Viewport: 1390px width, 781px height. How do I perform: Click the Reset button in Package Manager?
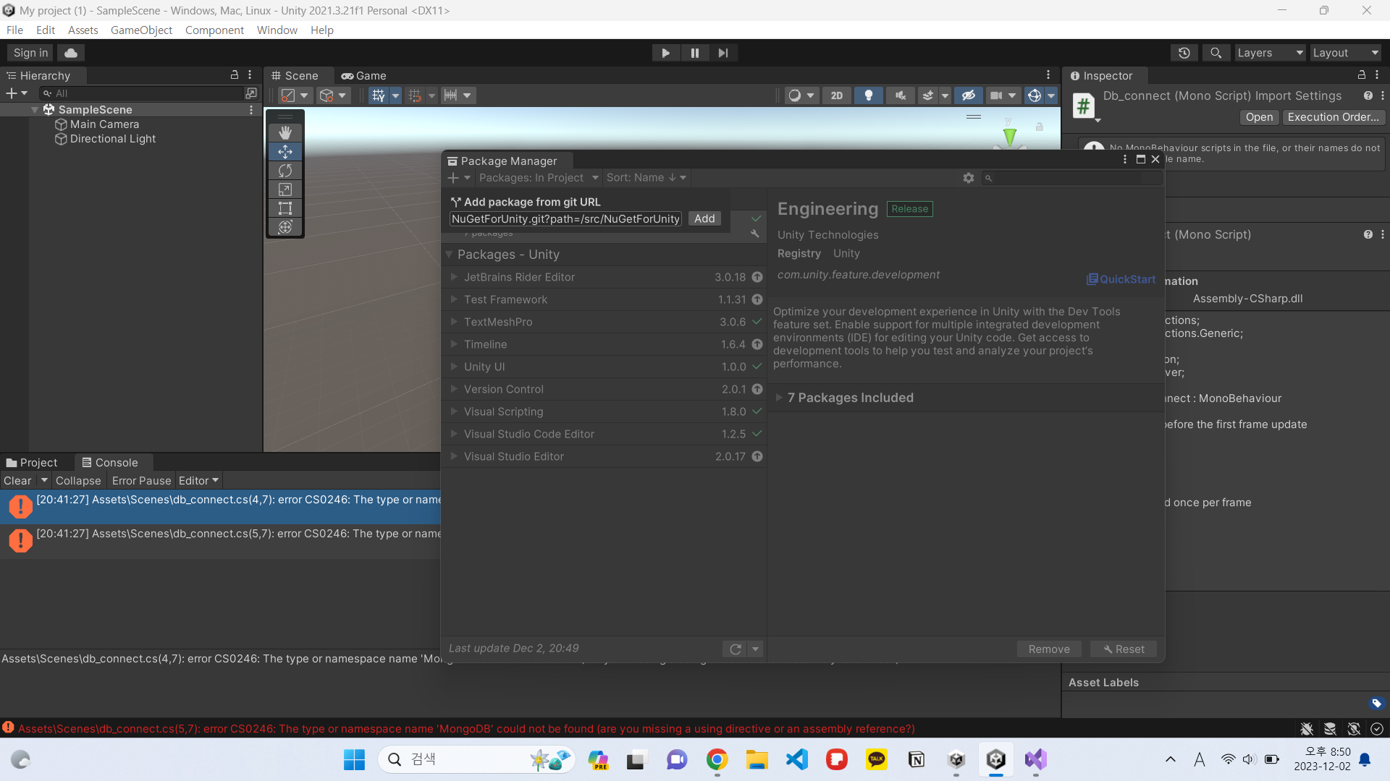[1124, 649]
